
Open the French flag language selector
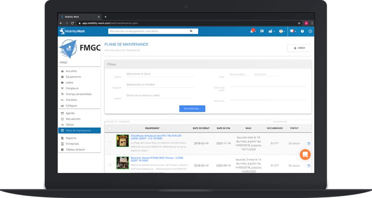[x=293, y=31]
